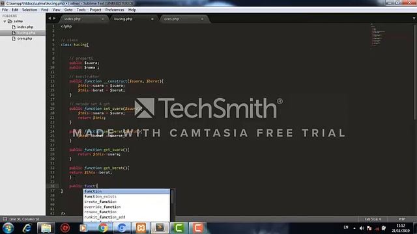Open the View menu
417x234 pixels.
point(57,10)
